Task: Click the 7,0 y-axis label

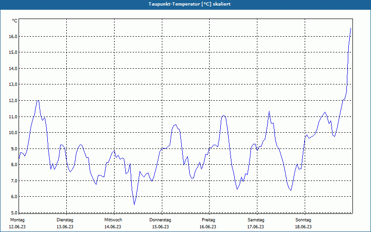Action: (x=14, y=180)
